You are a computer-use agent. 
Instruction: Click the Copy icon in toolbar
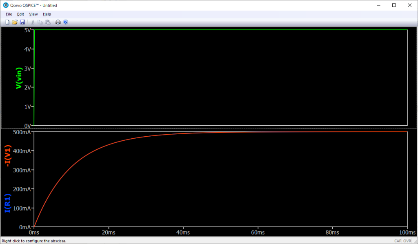(x=40, y=22)
